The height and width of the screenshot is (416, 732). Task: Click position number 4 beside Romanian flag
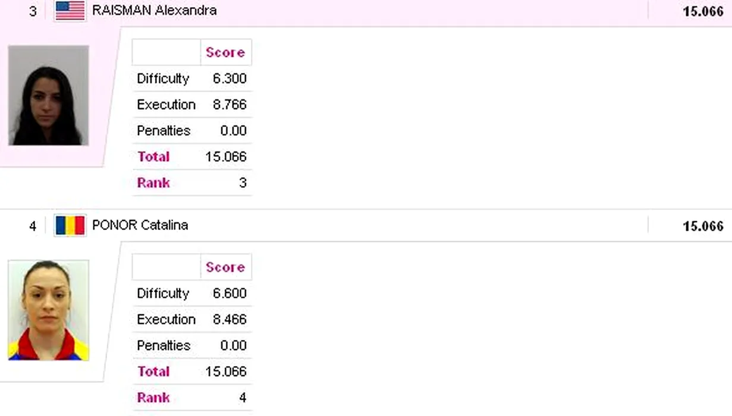click(x=33, y=226)
